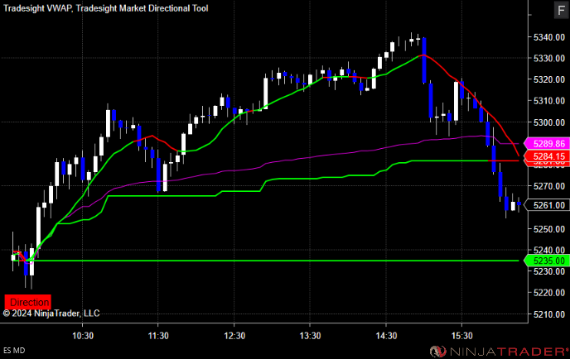The height and width of the screenshot is (359, 570).
Task: Click the 2024 NinjaTrader copyright text
Action: (x=51, y=314)
